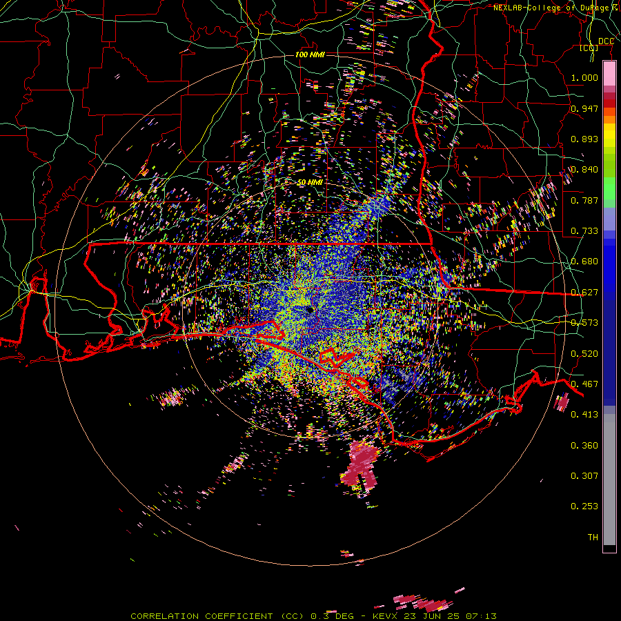The image size is (621, 621).
Task: Click the 0.733 scale value
Action: click(x=584, y=231)
